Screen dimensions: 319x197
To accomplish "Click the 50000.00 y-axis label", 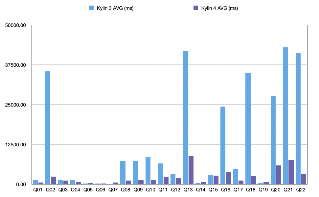I will 15,25.
